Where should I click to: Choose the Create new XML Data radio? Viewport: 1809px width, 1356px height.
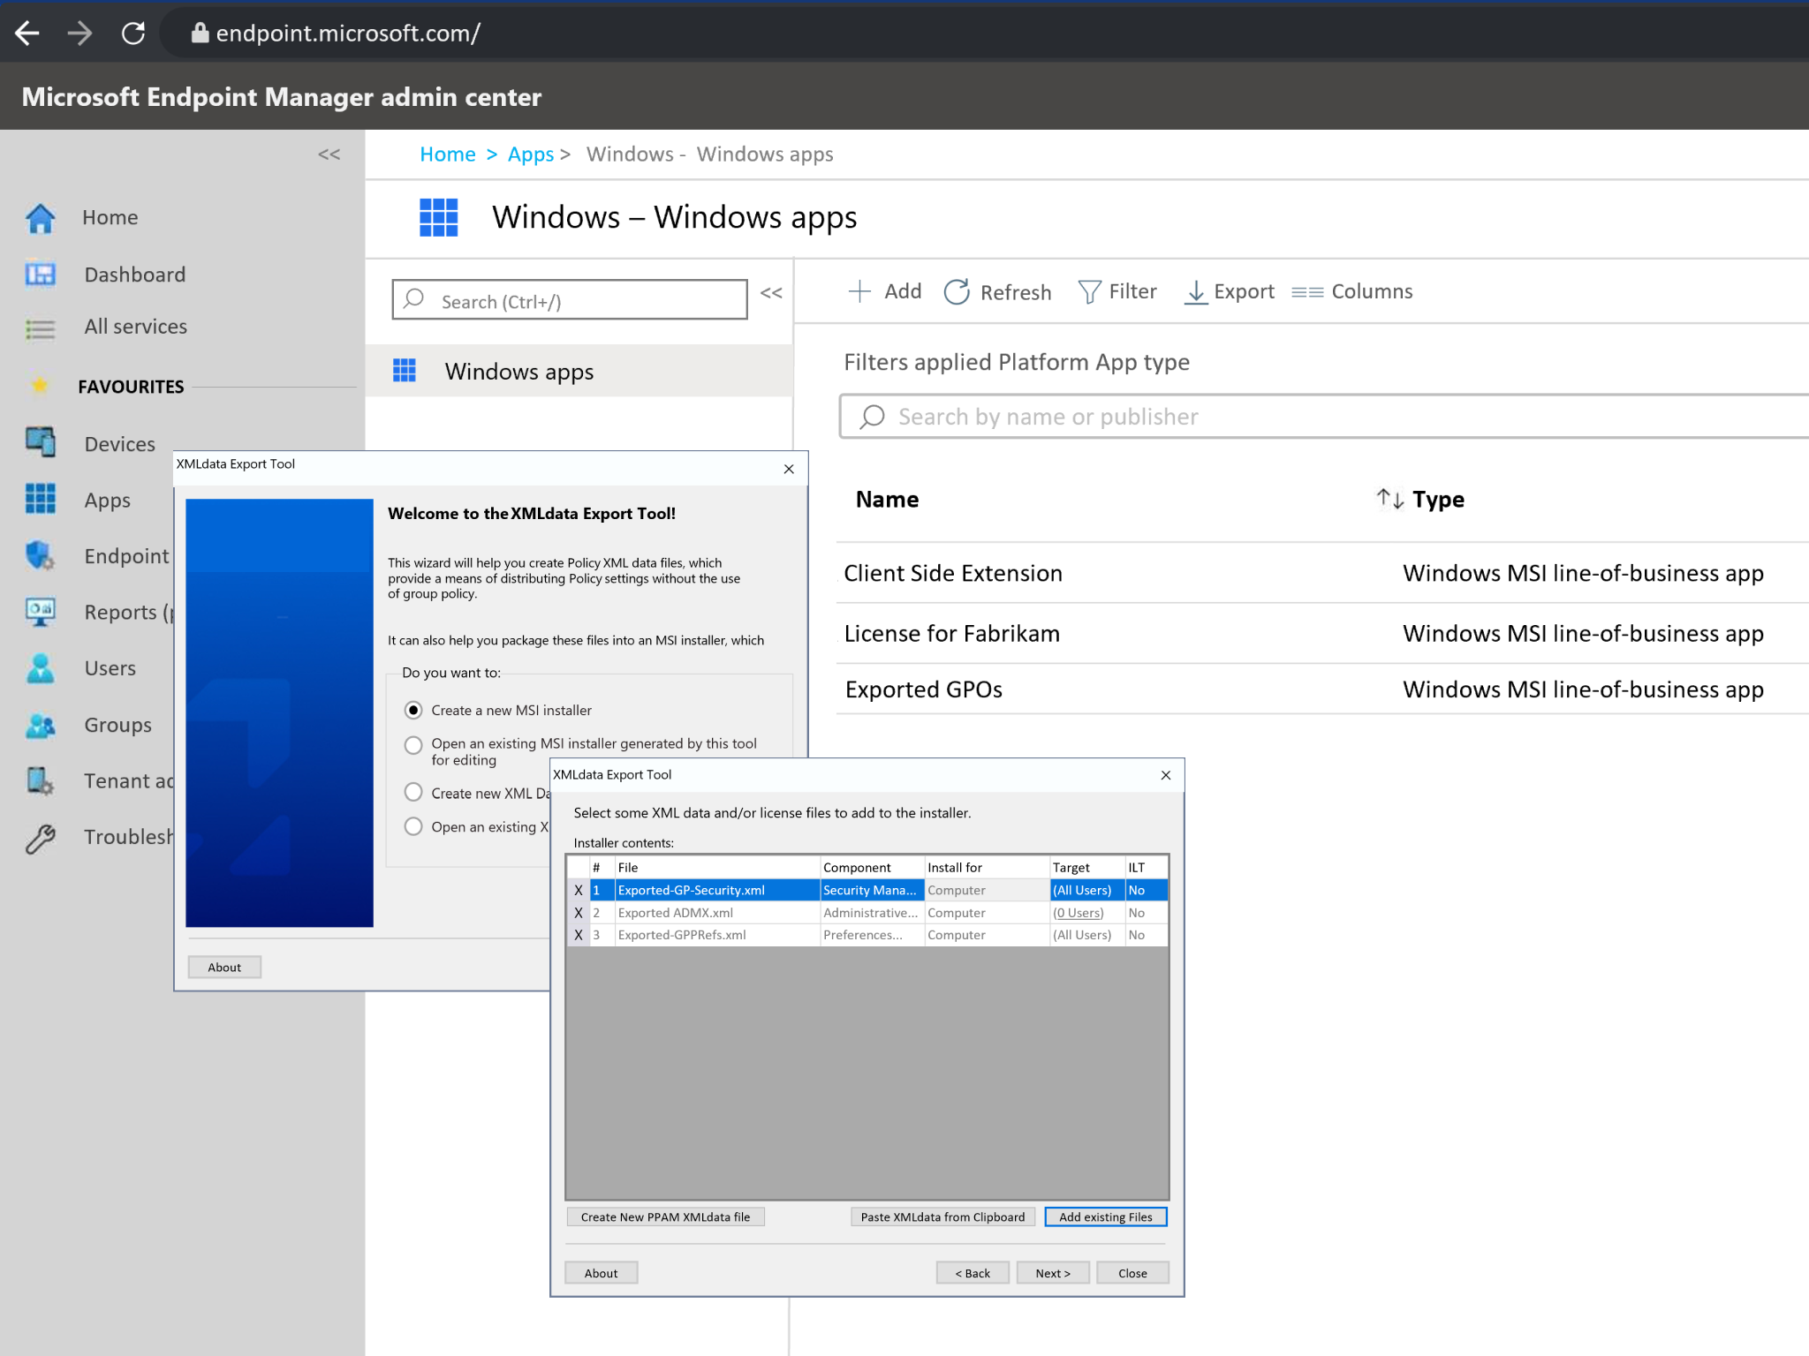(x=413, y=792)
